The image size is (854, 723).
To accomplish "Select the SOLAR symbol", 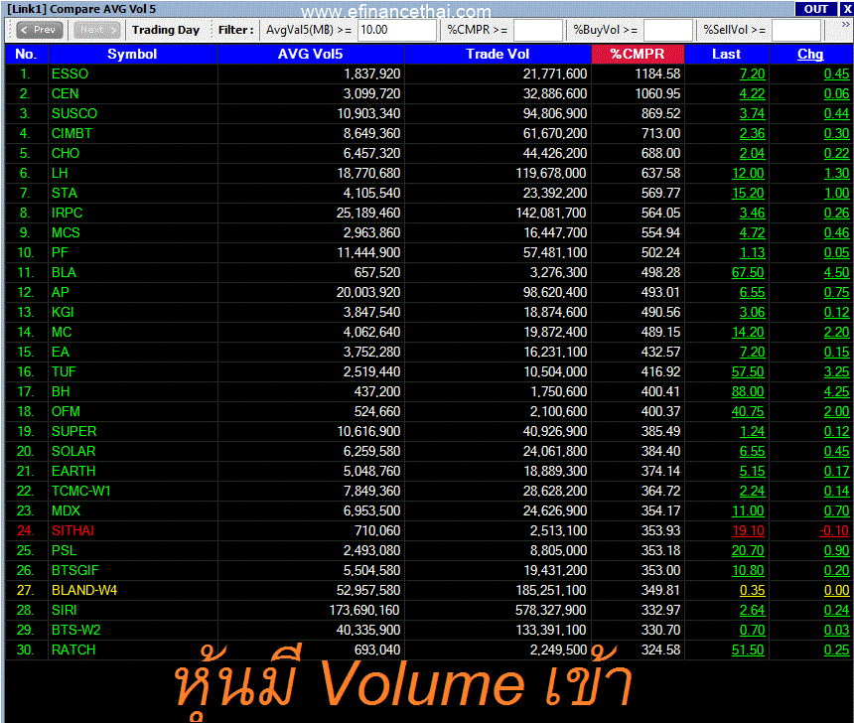I will (x=73, y=451).
